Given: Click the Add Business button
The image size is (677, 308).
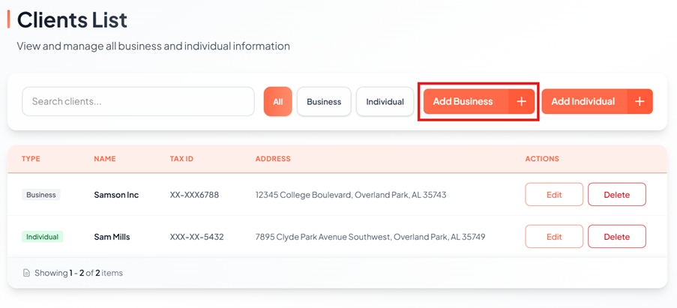Looking at the screenshot, I should tap(465, 102).
